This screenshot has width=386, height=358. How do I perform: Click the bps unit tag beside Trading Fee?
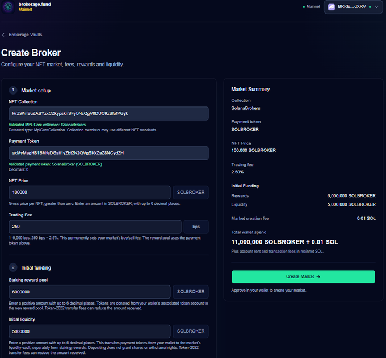tap(196, 227)
